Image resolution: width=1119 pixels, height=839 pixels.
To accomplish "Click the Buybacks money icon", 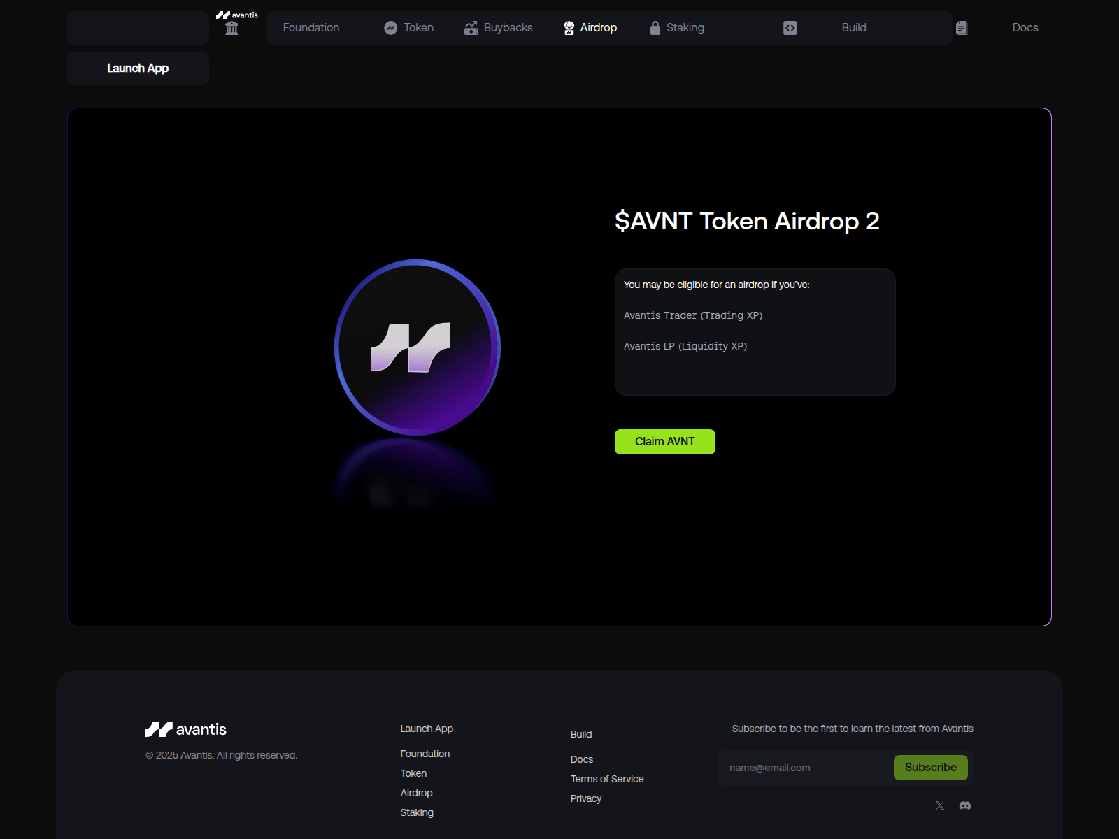I will pyautogui.click(x=471, y=28).
